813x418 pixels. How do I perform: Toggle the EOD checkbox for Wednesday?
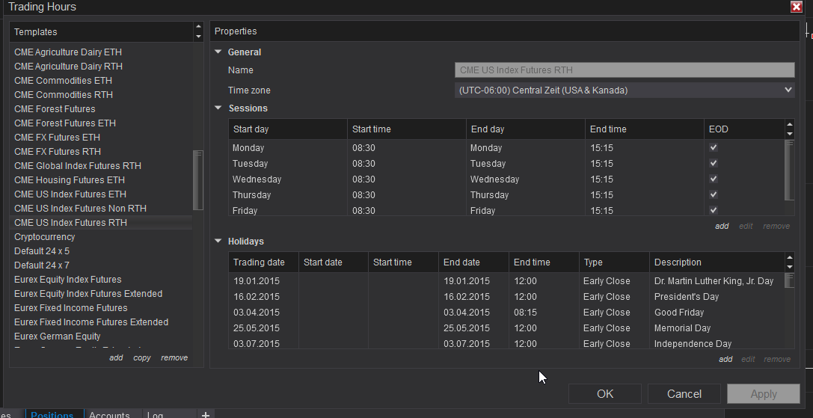coord(714,179)
